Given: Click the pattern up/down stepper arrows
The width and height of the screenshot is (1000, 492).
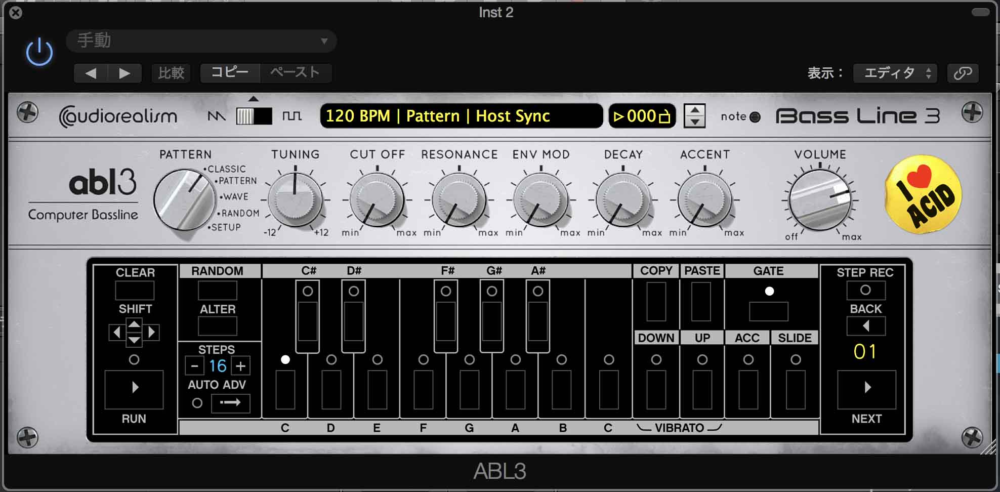Looking at the screenshot, I should 694,116.
